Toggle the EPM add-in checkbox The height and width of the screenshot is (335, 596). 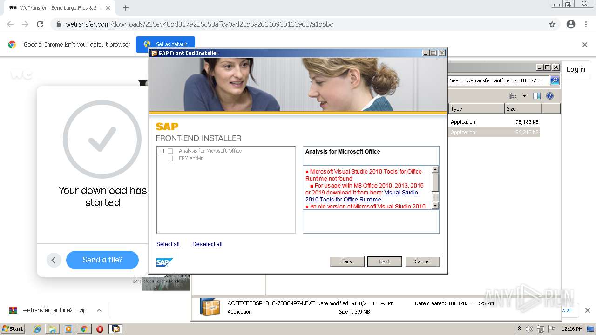click(170, 159)
